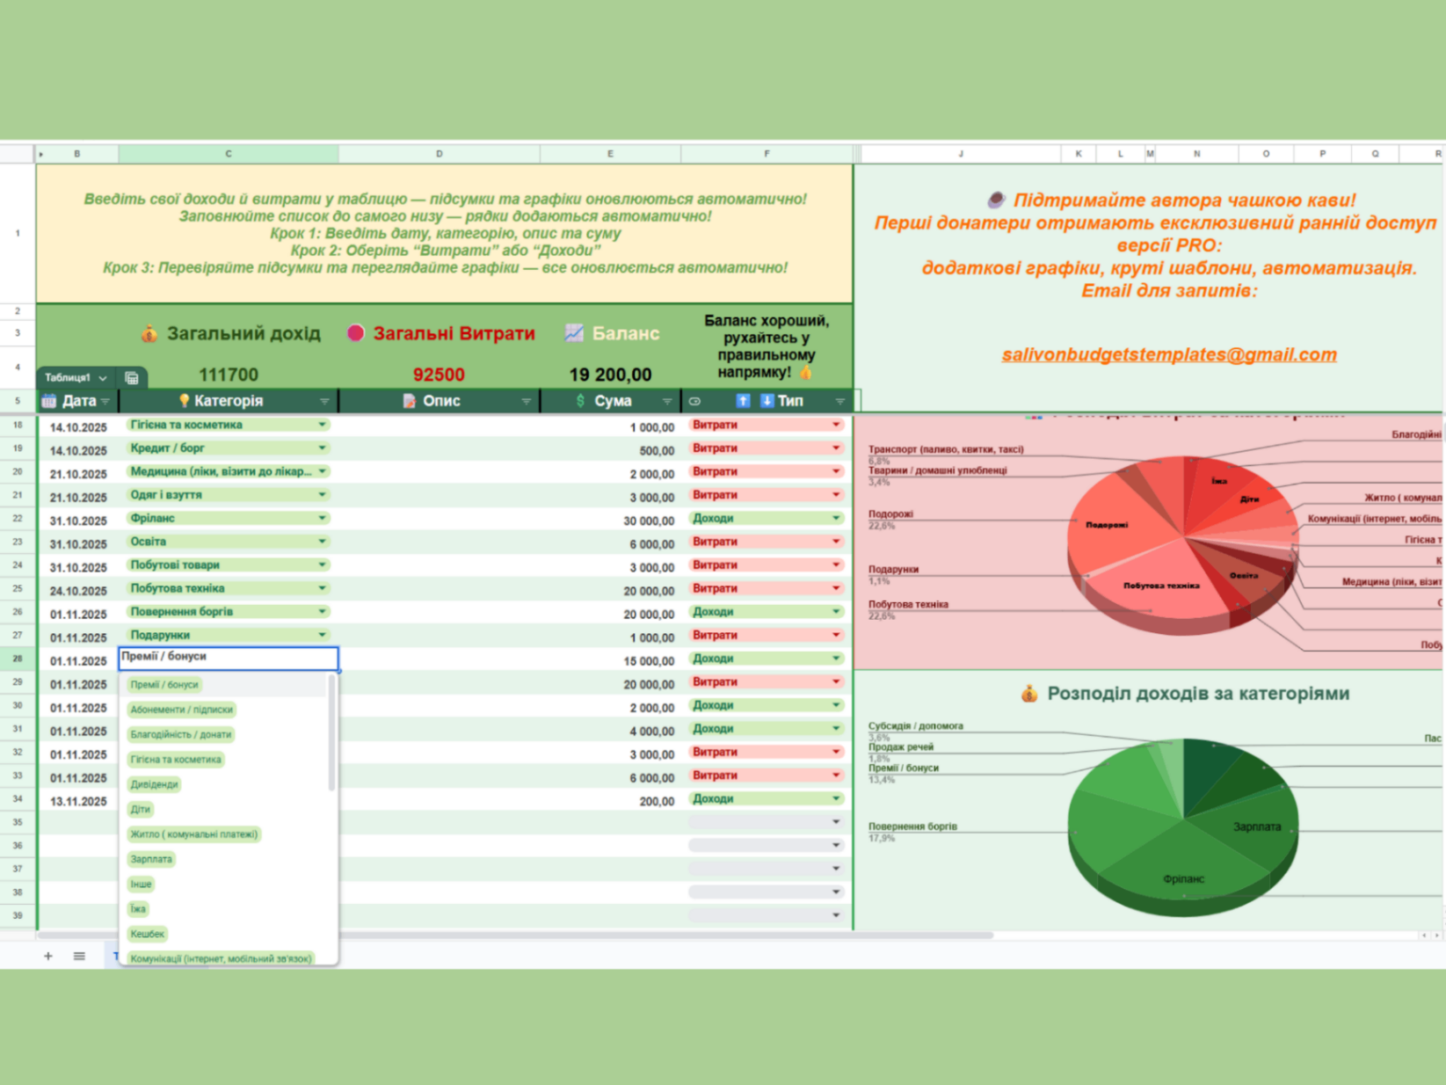
Task: Click the sheet horizontal scrollbar
Action: [515, 936]
